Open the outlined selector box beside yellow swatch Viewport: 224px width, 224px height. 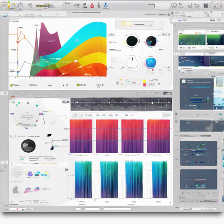[133, 82]
